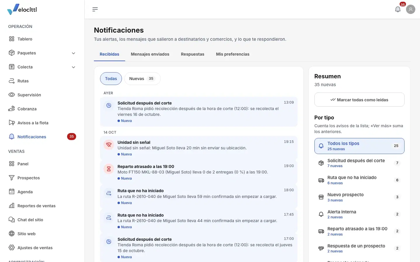Open the 17:45 Ruta que no ha iniciado notification

pos(199,221)
